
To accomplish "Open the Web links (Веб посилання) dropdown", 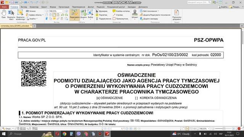I will pyautogui.click(x=149, y=11).
